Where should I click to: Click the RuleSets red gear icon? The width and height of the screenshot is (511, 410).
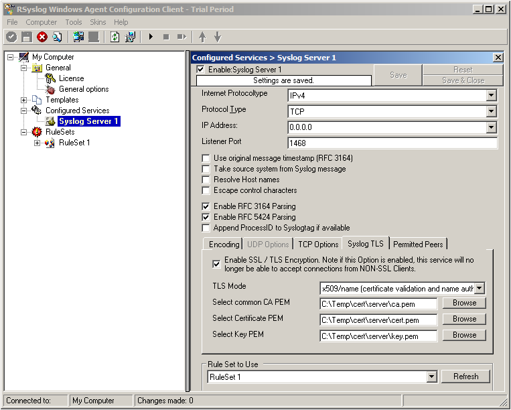[37, 132]
